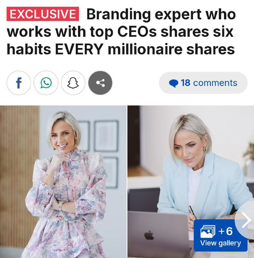
Task: Click the red EXCLUSIVE badge
Action: pos(43,14)
